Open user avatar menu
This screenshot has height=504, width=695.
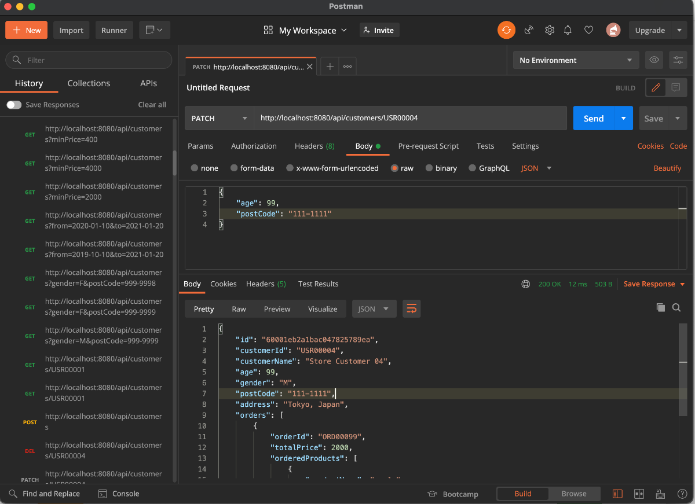point(613,30)
